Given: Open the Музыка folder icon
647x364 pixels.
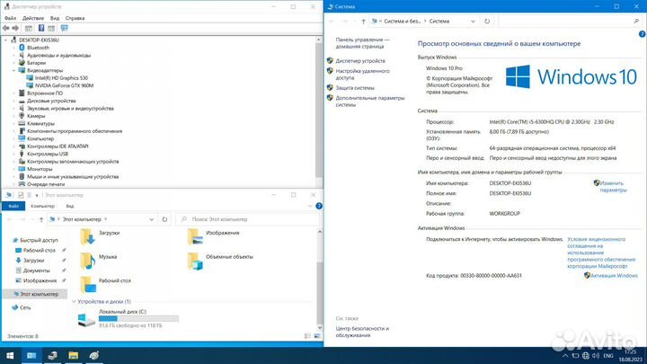Looking at the screenshot, I should click(87, 261).
